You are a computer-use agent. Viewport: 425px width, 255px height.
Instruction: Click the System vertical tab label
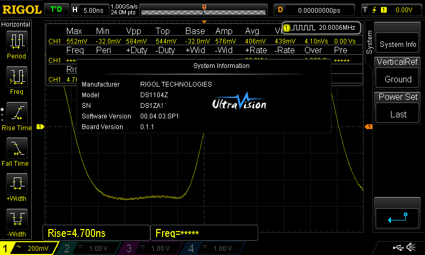coord(369,42)
